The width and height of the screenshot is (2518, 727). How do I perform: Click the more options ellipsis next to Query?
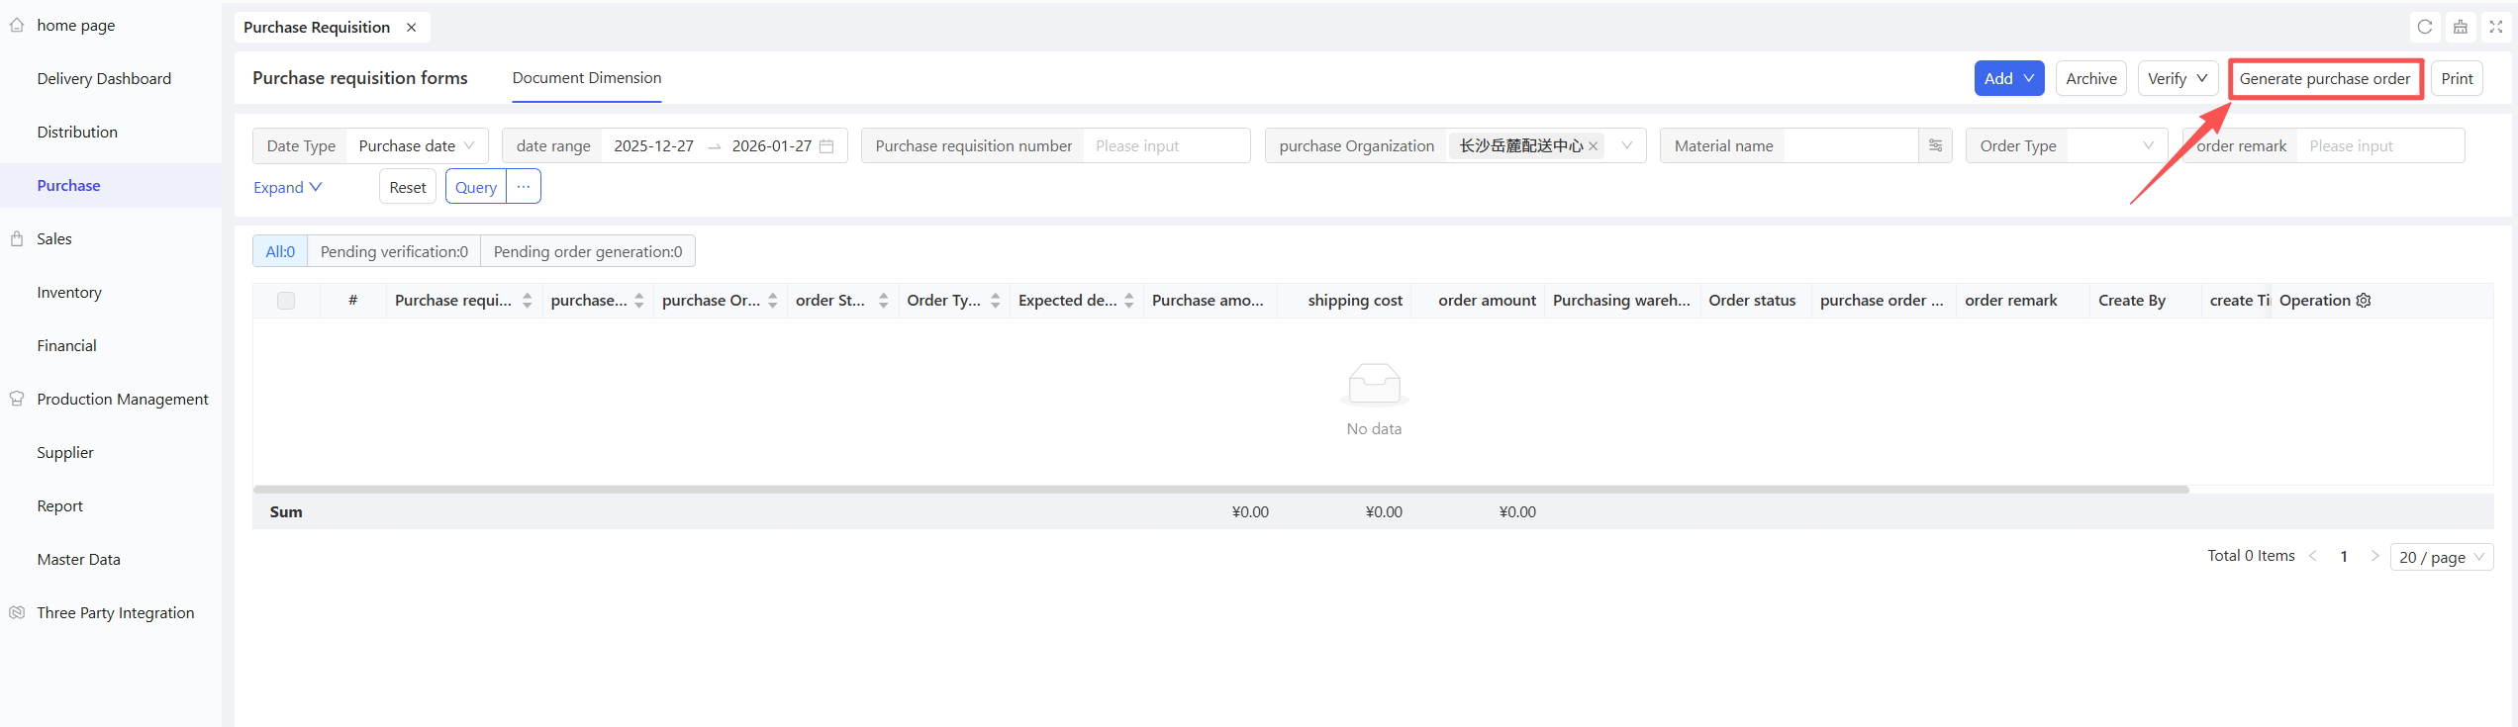tap(524, 187)
